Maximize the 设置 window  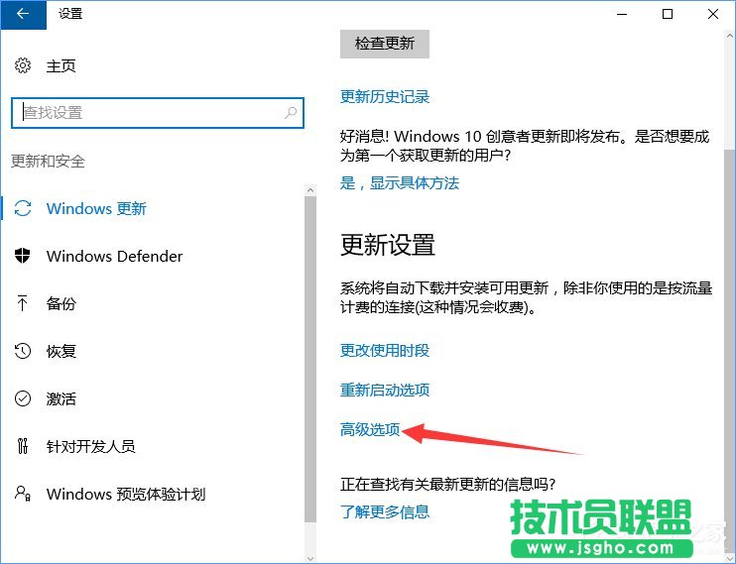point(667,14)
